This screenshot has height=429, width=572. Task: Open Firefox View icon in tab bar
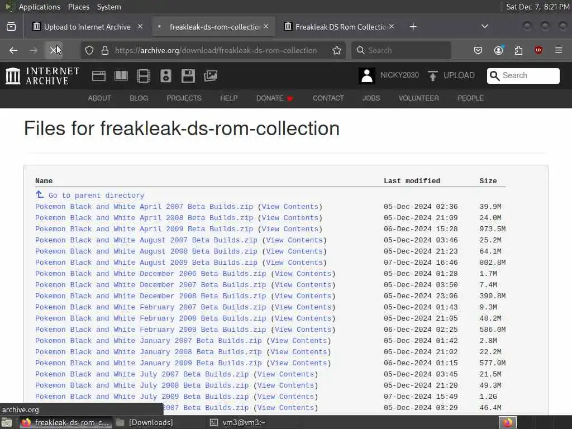pyautogui.click(x=11, y=27)
